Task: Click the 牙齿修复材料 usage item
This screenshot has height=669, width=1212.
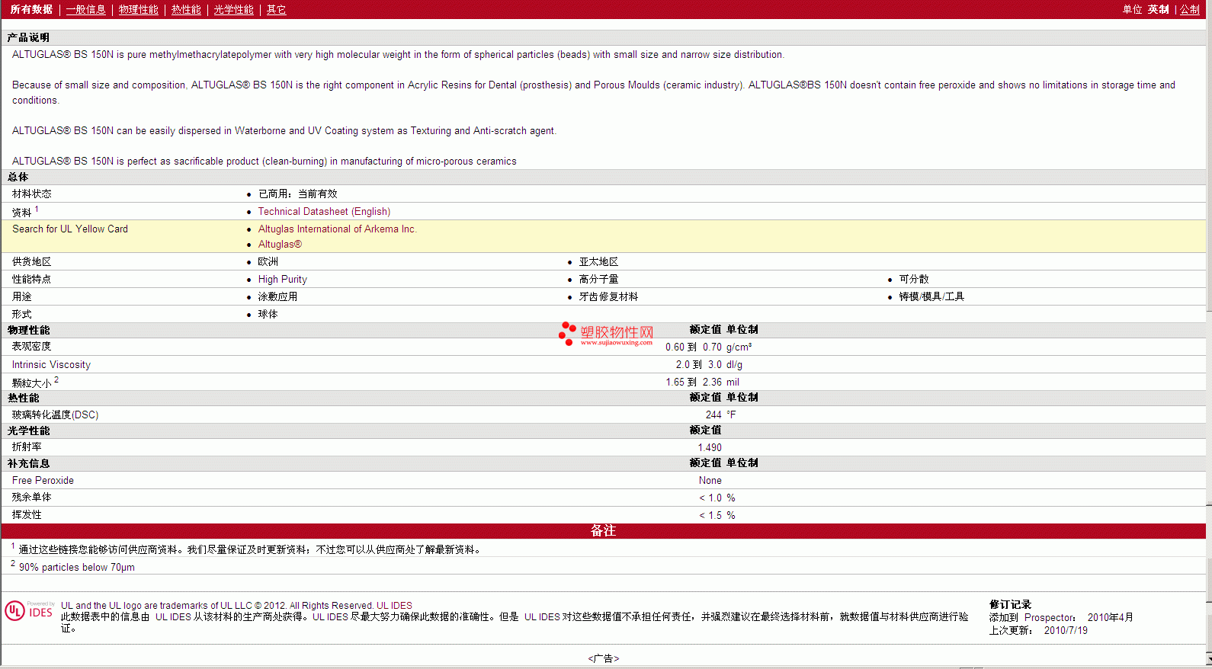Action: [x=608, y=296]
